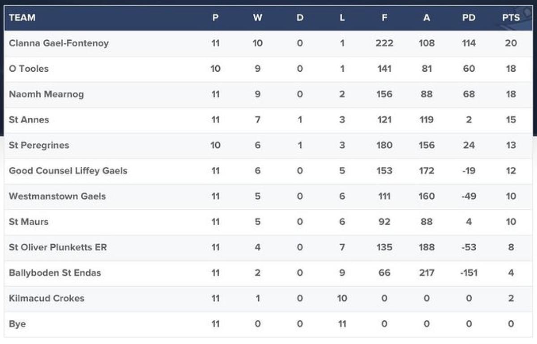Click the L column header
Image resolution: width=537 pixels, height=344 pixels.
[342, 18]
